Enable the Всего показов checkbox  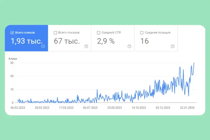click(x=55, y=33)
